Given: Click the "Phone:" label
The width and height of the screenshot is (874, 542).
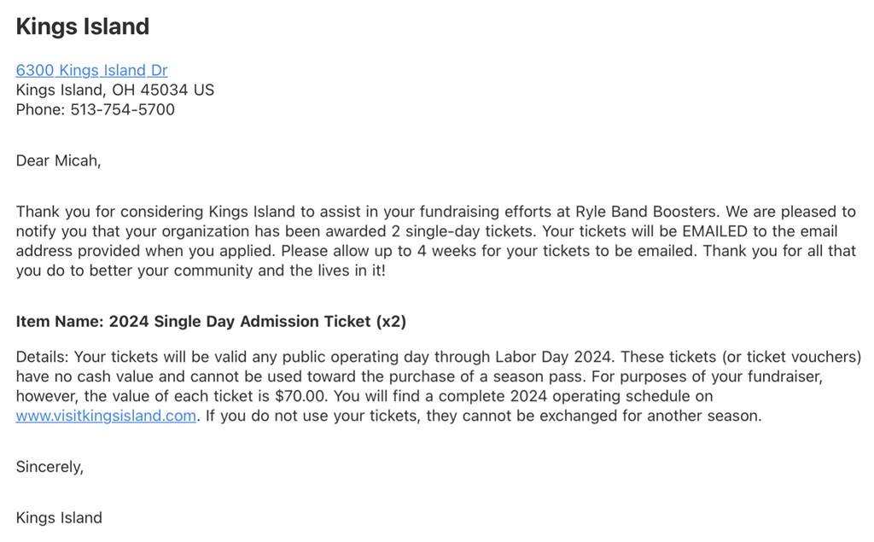Looking at the screenshot, I should coord(40,109).
